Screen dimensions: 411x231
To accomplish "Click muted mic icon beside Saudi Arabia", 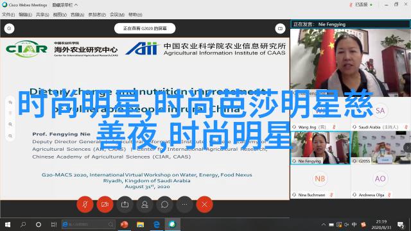I will click(406, 127).
